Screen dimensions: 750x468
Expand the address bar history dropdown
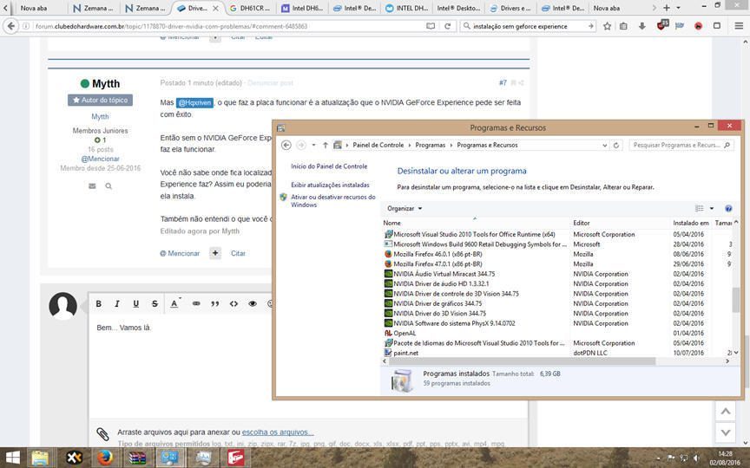tap(605, 146)
